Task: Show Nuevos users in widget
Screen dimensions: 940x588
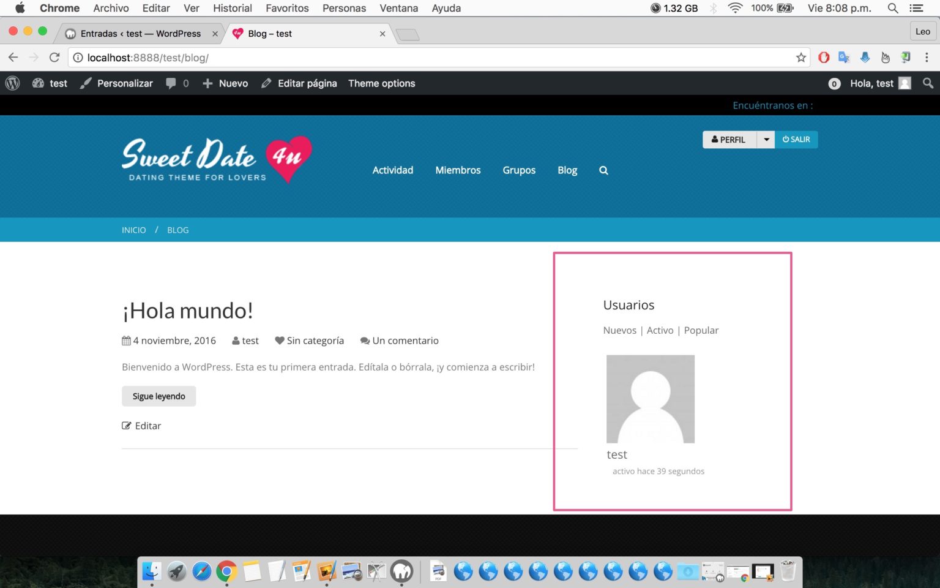Action: point(620,330)
